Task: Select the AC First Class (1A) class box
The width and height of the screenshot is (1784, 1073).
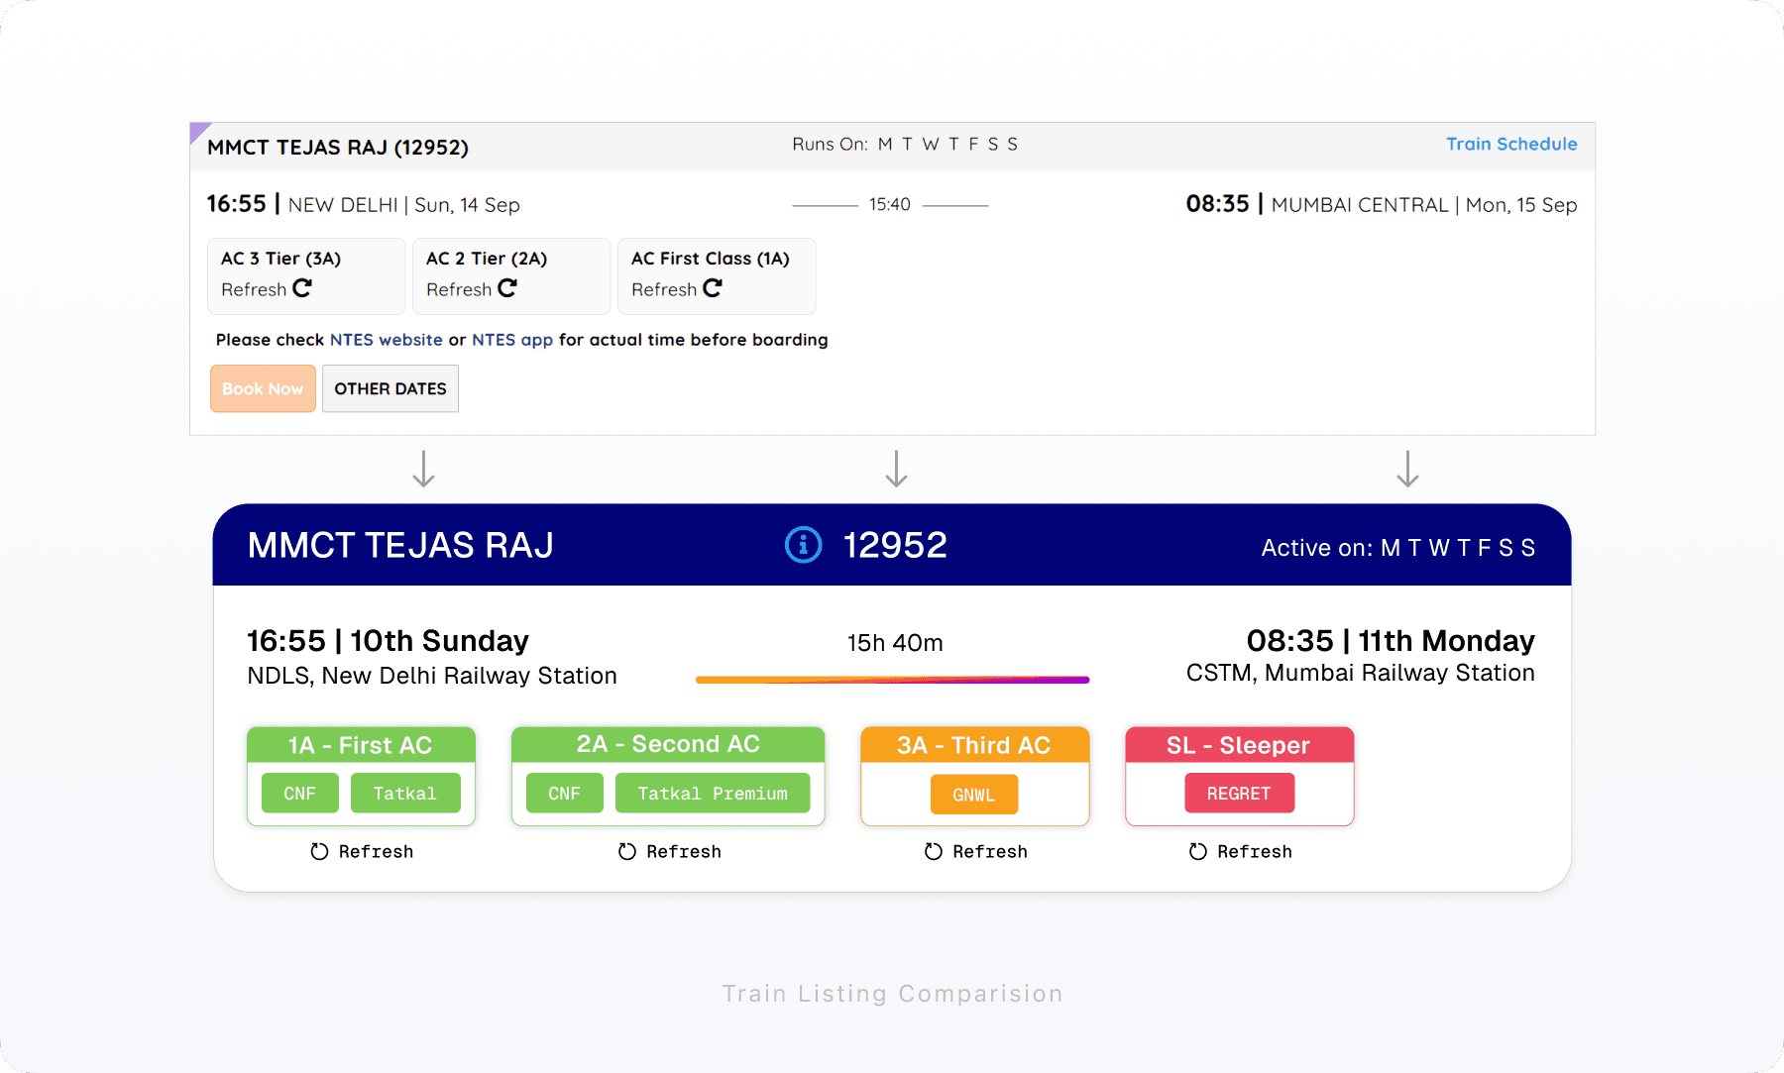Action: (717, 275)
